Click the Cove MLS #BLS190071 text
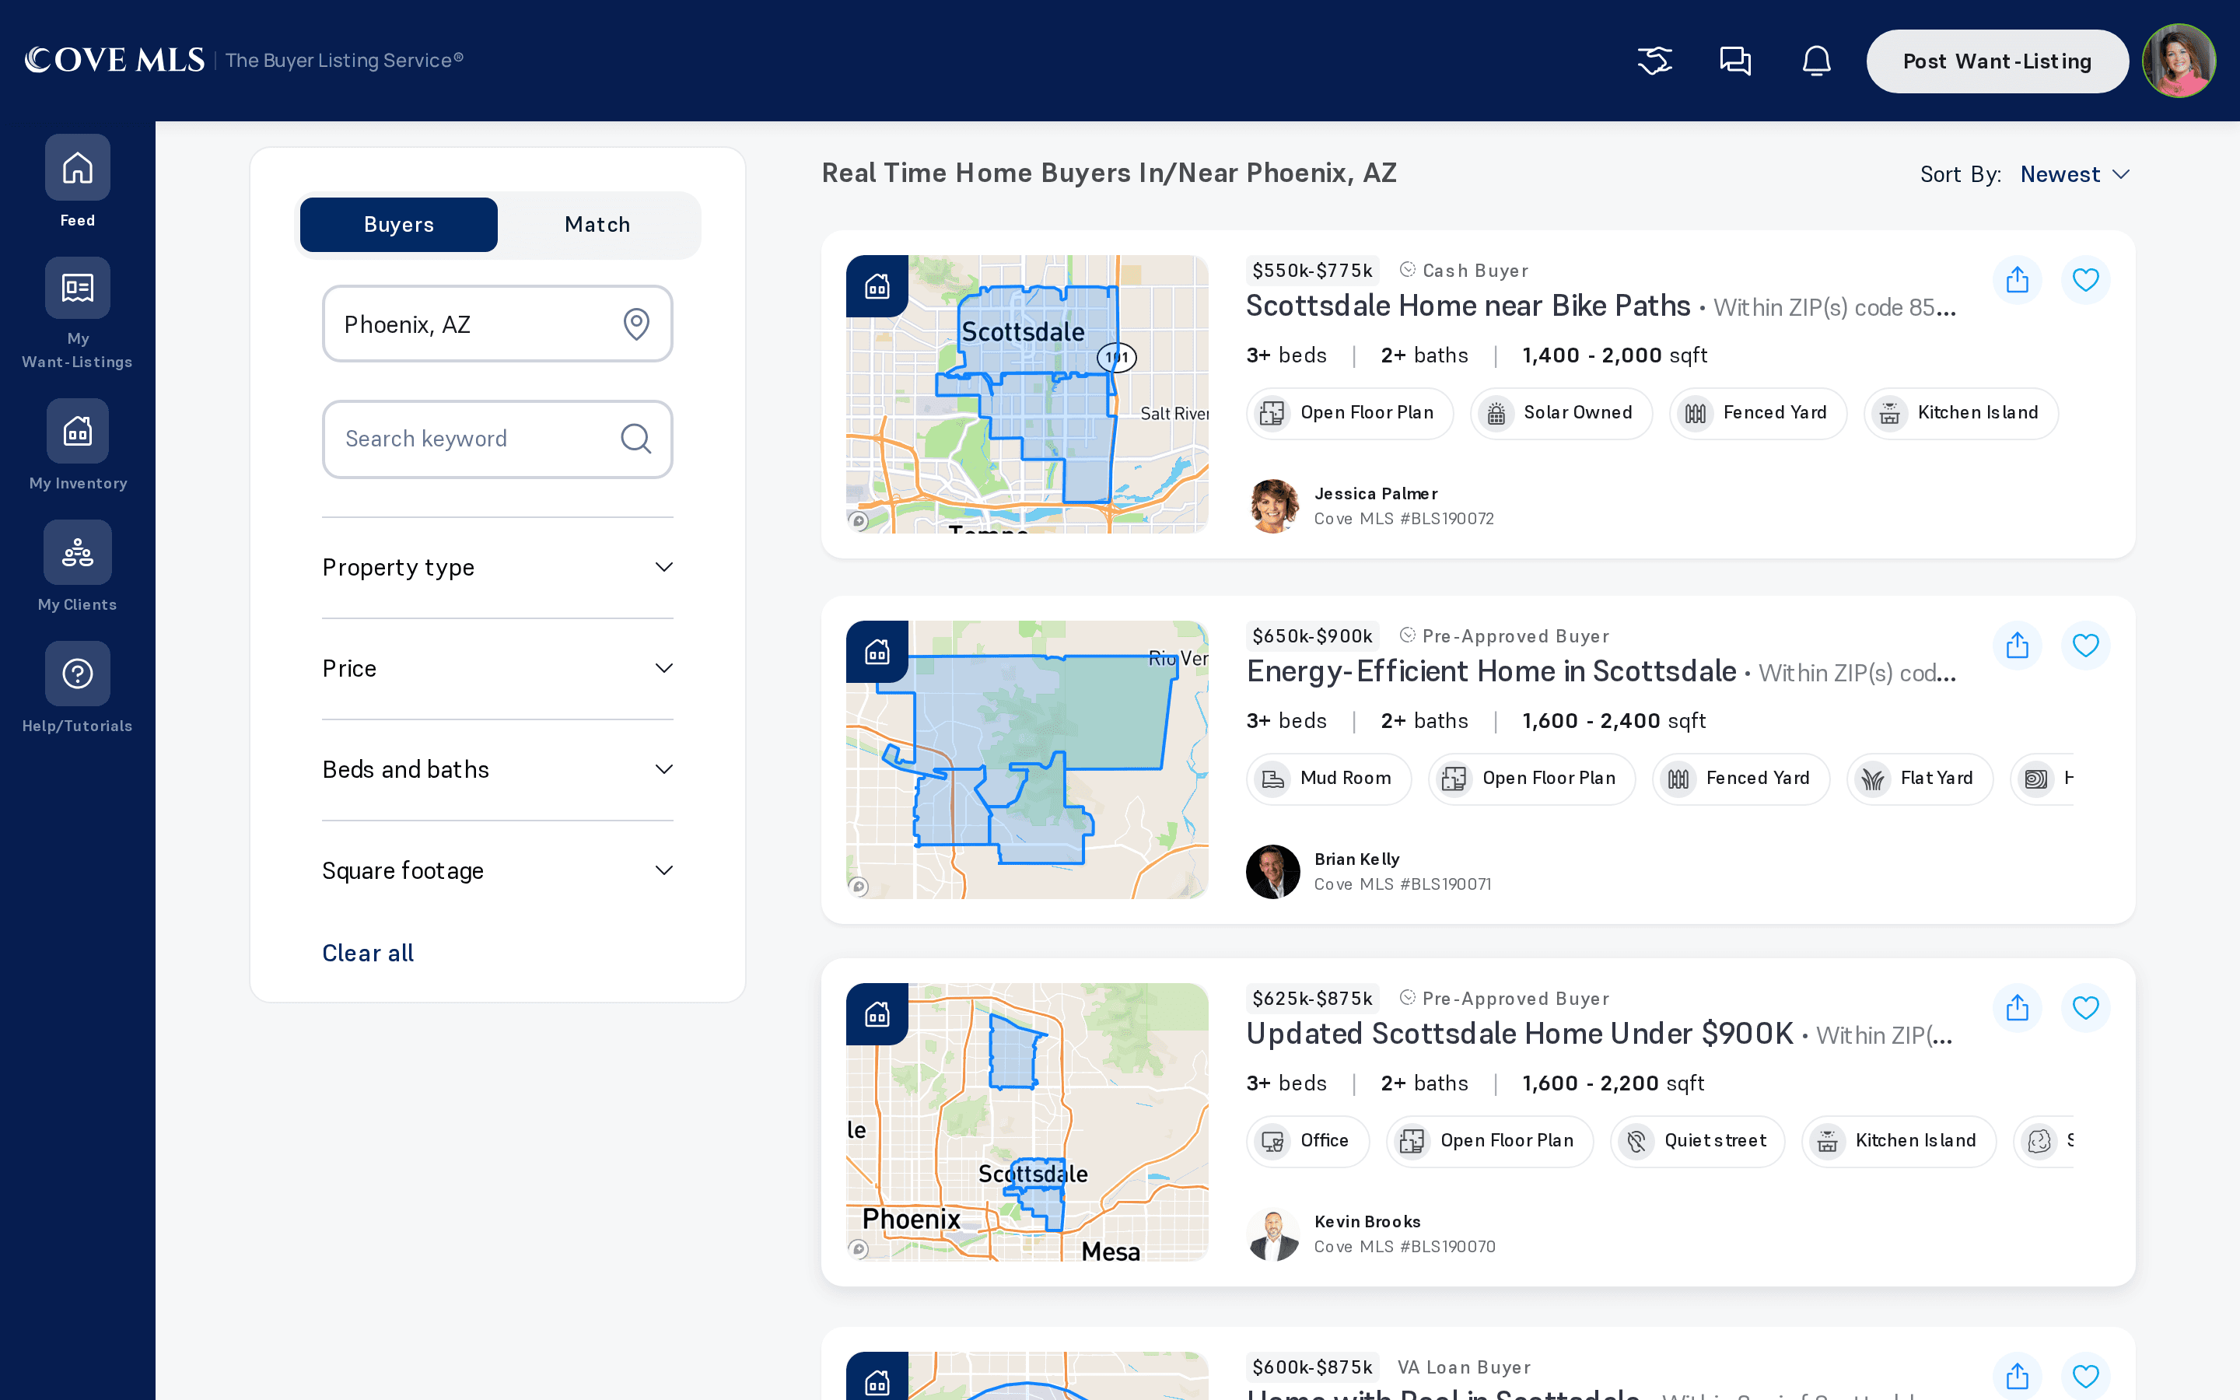2240x1400 pixels. pyautogui.click(x=1402, y=884)
